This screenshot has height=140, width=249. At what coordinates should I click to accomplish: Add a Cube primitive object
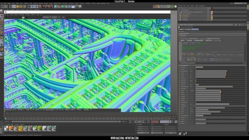[x=55, y=7]
